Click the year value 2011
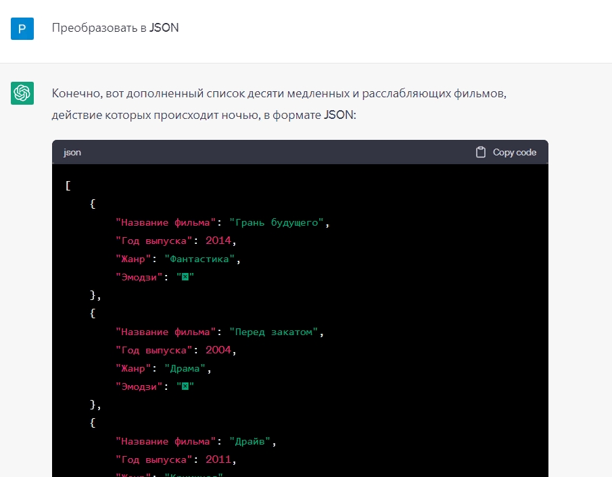 (218, 460)
